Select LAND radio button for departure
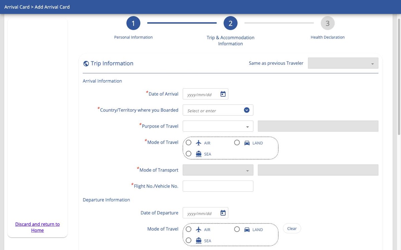Viewport: 401px width, 250px height. click(x=237, y=229)
